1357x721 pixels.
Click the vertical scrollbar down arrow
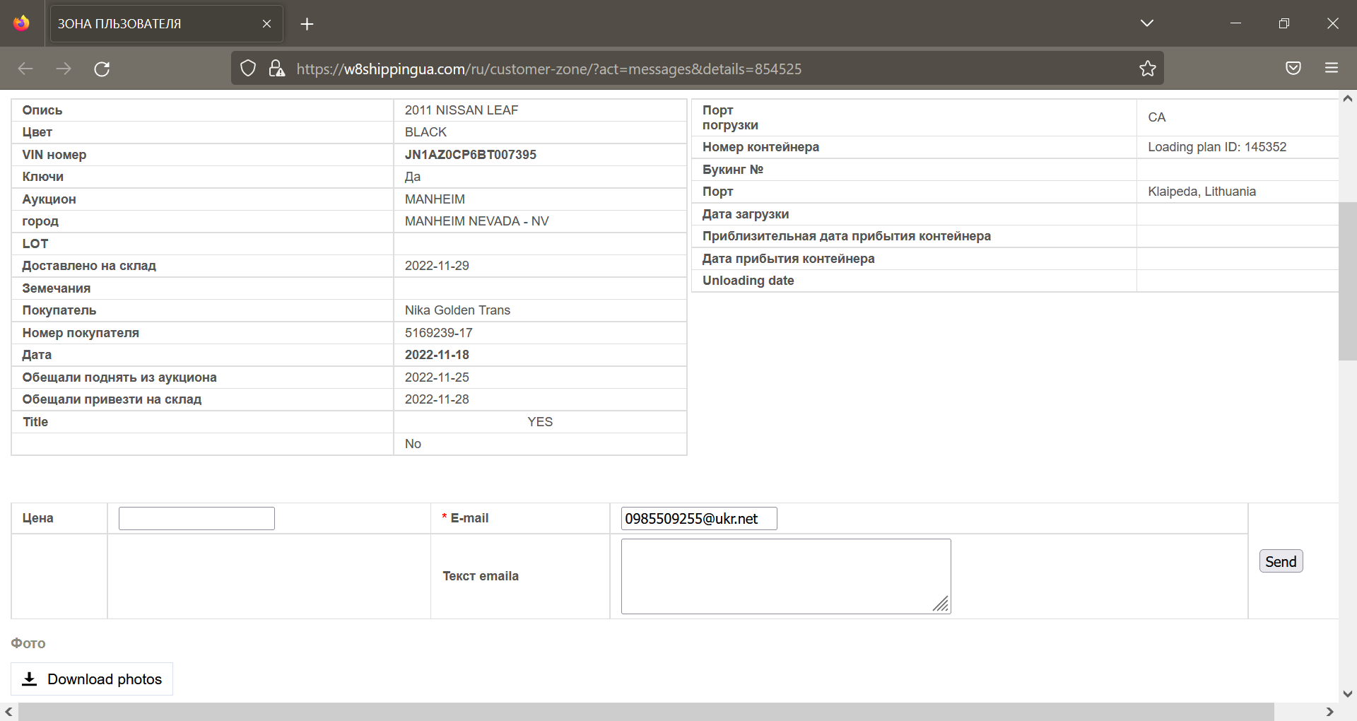pos(1347,693)
